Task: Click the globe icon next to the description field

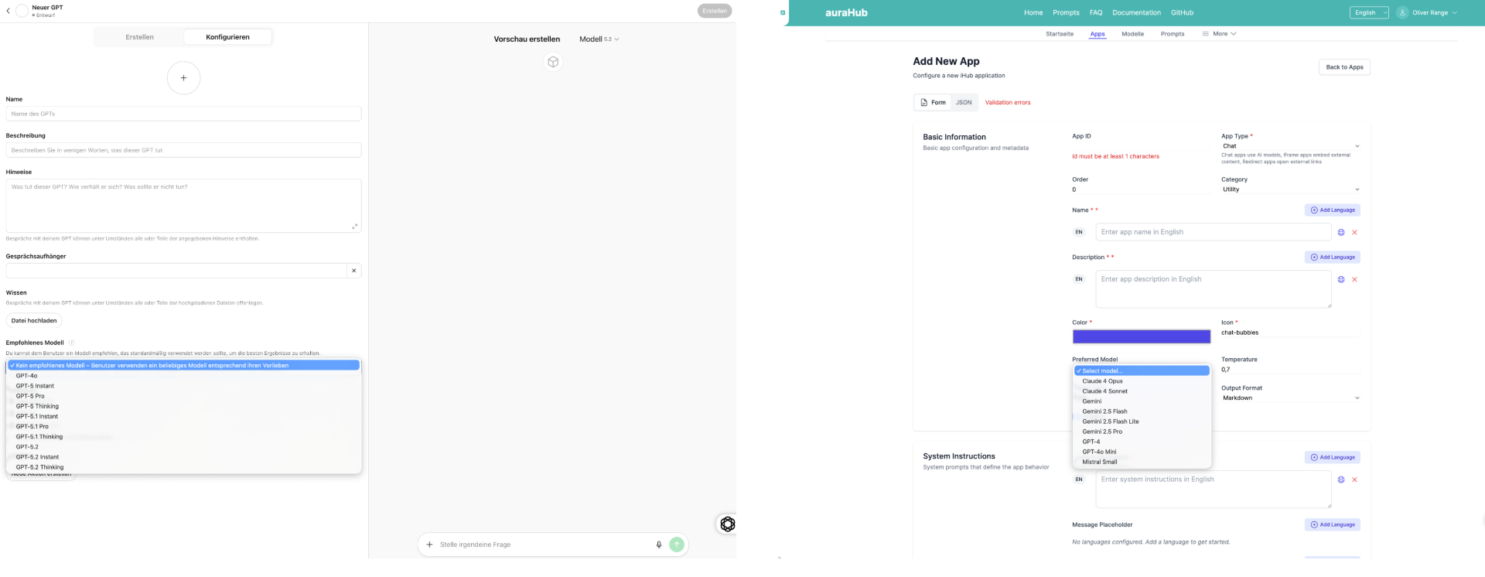Action: pos(1341,279)
